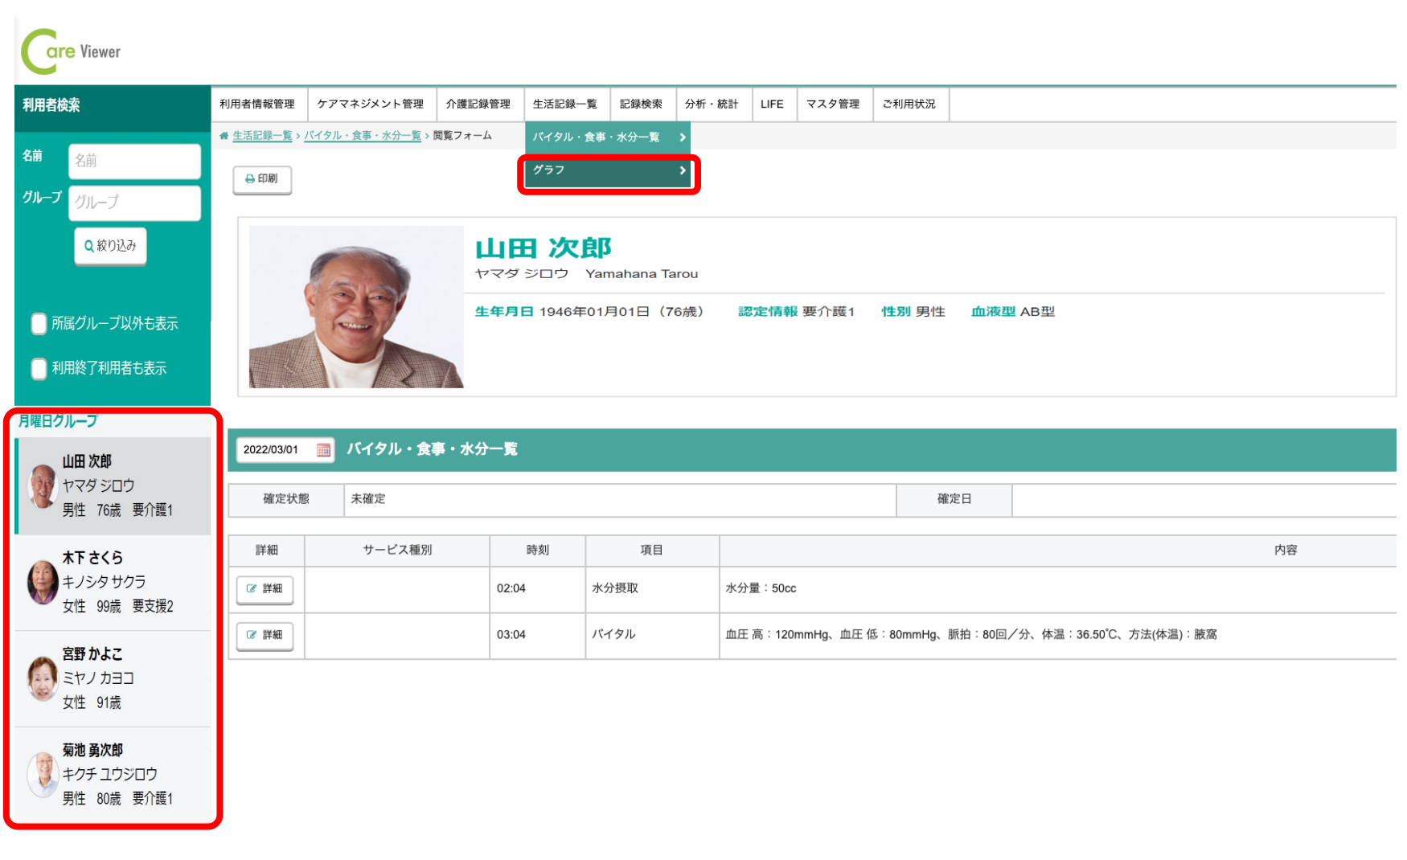
Task: Follow the 生活記録一覧 breadcrumb link
Action: (x=262, y=136)
